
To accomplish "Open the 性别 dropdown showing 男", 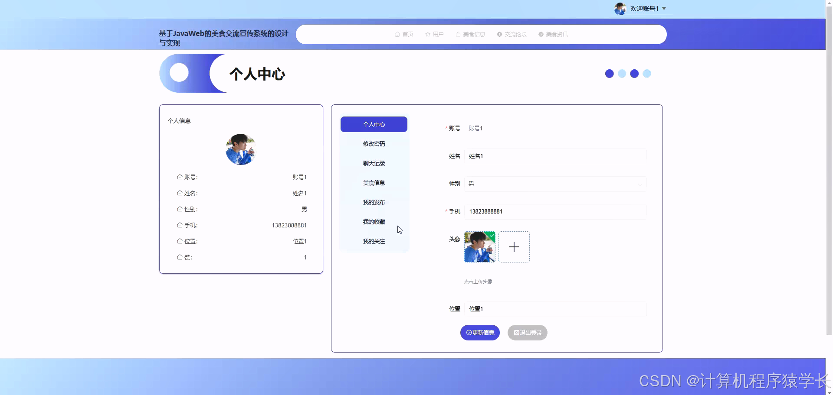I will [x=555, y=184].
